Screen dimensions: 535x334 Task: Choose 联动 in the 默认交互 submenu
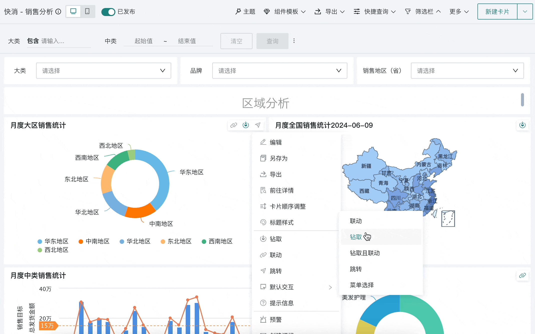coord(381,221)
